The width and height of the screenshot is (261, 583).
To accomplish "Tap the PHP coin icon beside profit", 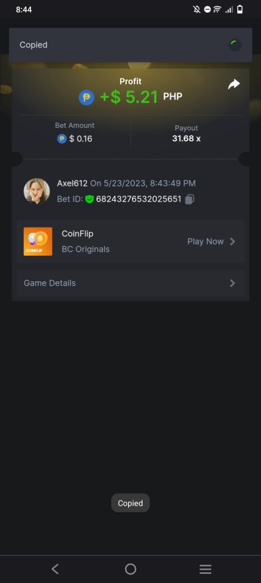I will (x=86, y=98).
